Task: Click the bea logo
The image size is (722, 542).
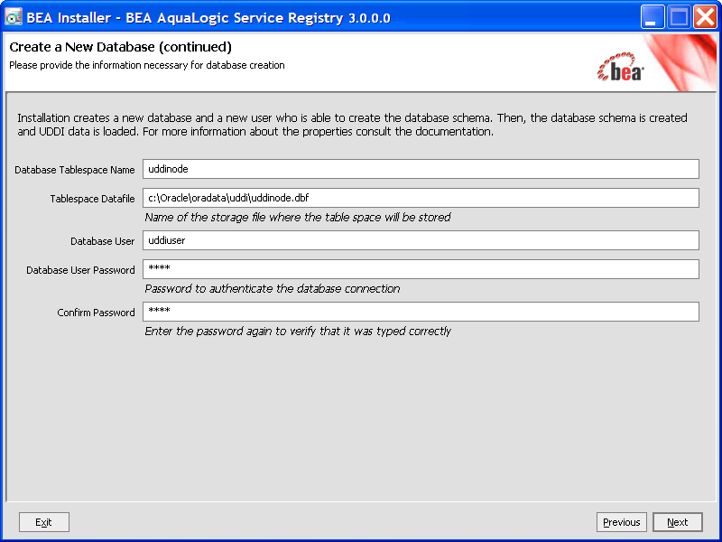Action: pyautogui.click(x=620, y=67)
